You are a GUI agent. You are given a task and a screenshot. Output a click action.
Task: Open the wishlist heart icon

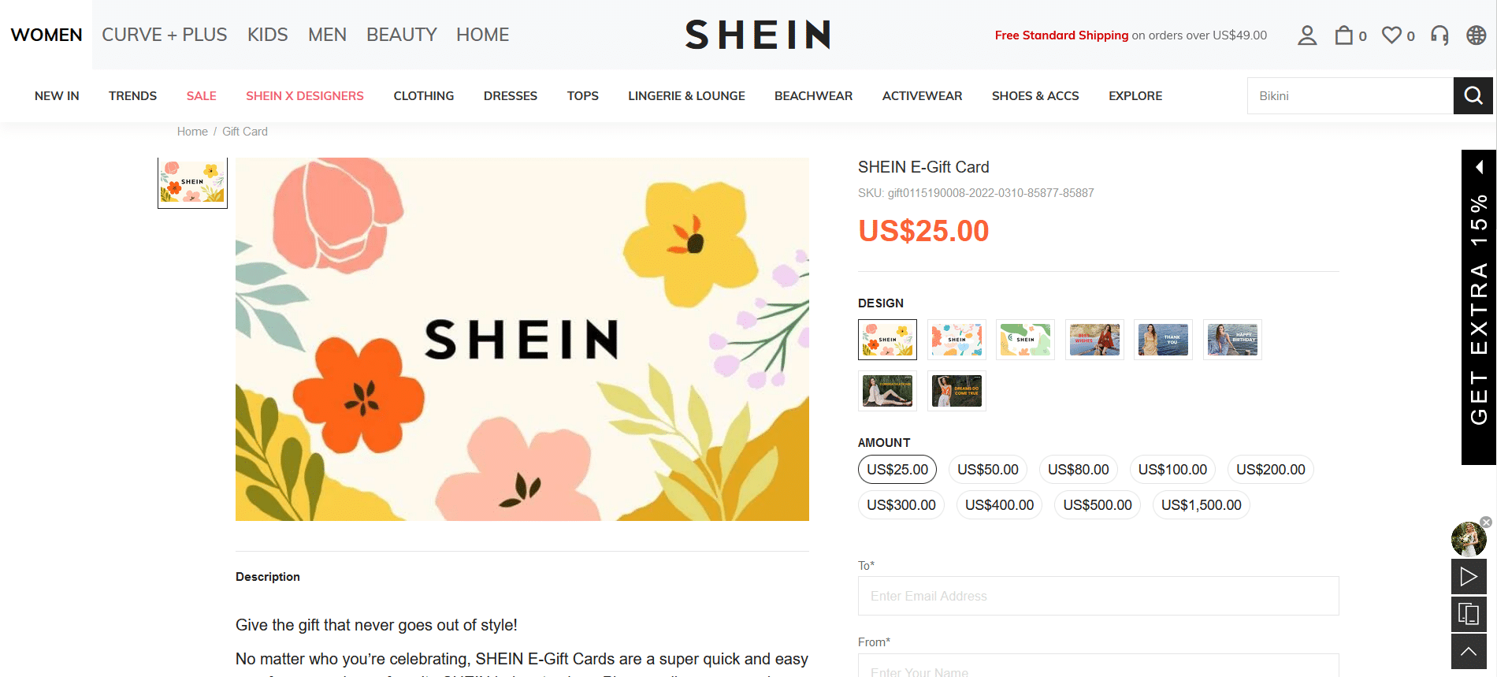tap(1392, 35)
